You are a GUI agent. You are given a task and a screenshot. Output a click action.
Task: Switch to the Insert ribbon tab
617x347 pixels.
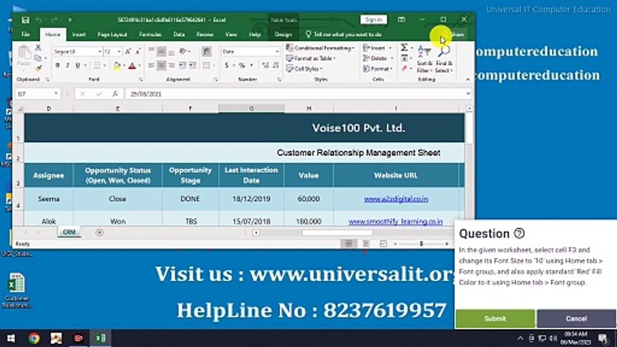click(x=79, y=35)
